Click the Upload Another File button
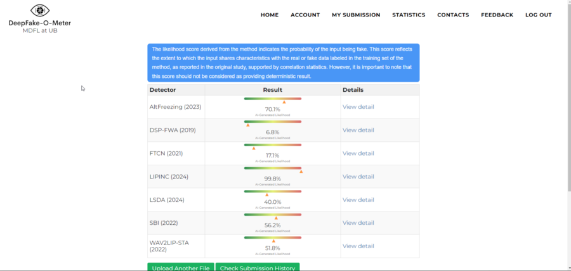Image resolution: width=571 pixels, height=271 pixels. click(180, 268)
